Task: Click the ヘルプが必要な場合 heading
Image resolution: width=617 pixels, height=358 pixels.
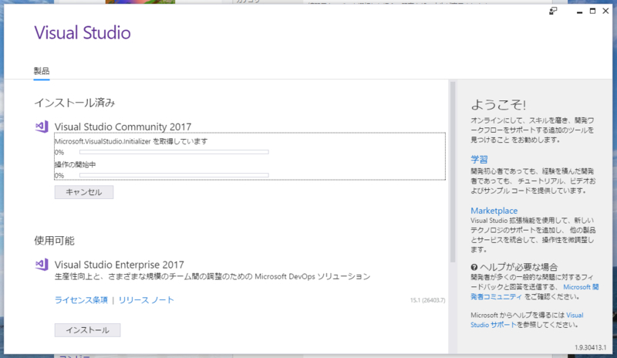Action: pos(518,267)
